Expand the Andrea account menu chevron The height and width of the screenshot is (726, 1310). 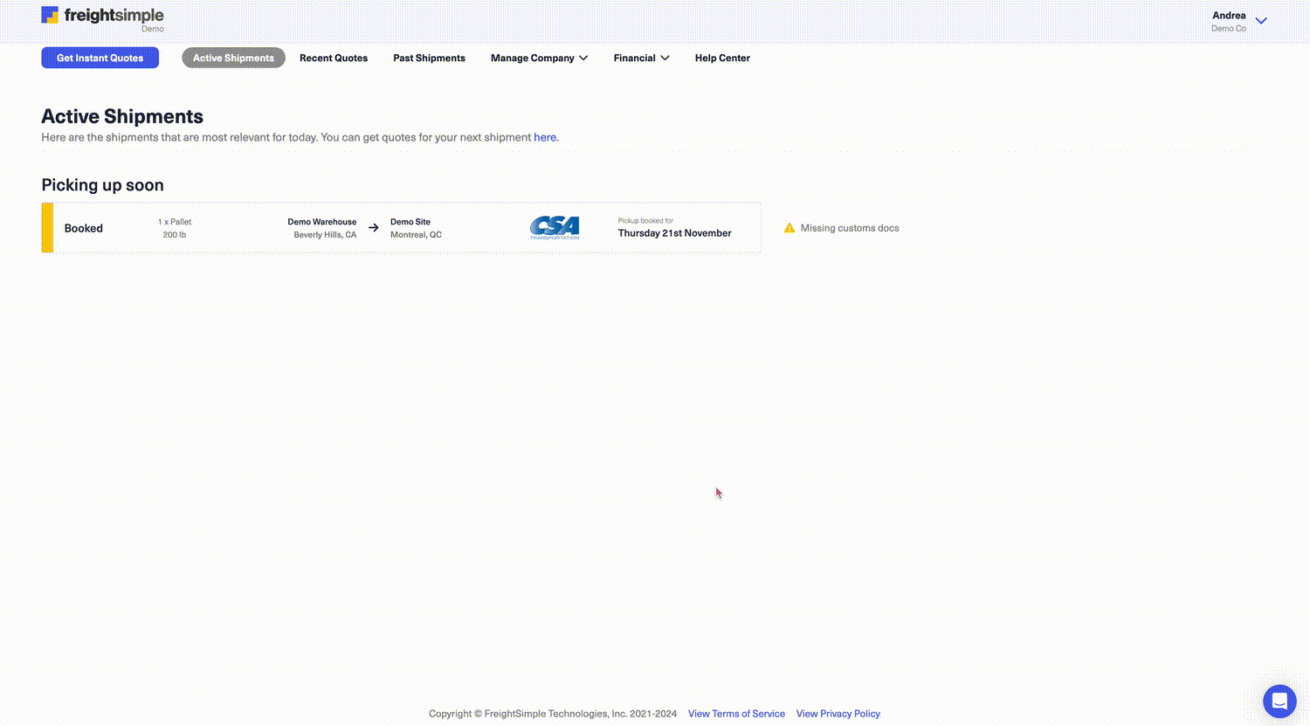[x=1260, y=21]
